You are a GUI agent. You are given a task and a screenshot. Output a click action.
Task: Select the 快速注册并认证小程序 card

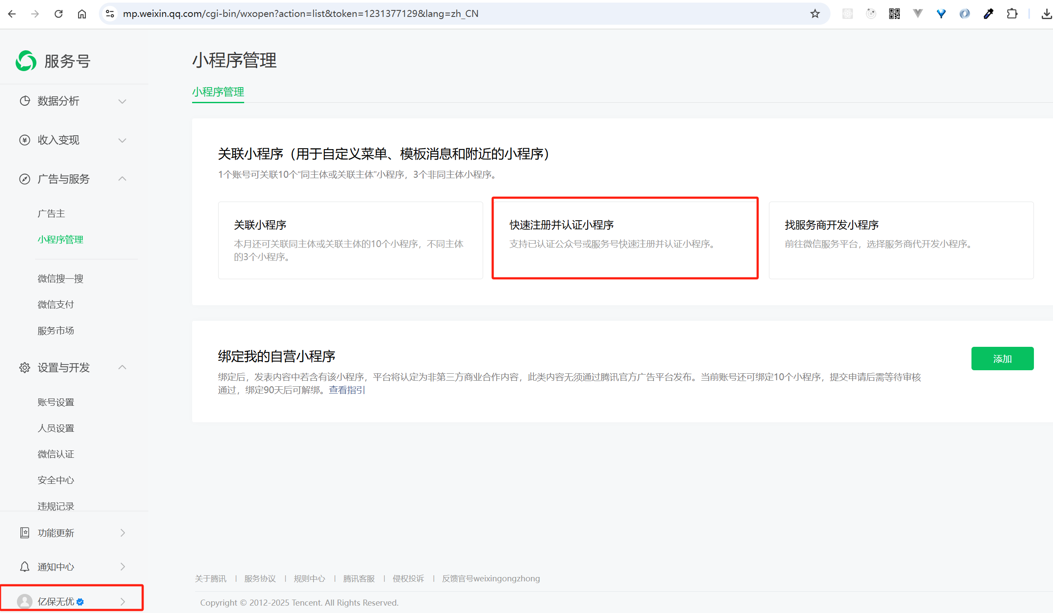click(625, 238)
